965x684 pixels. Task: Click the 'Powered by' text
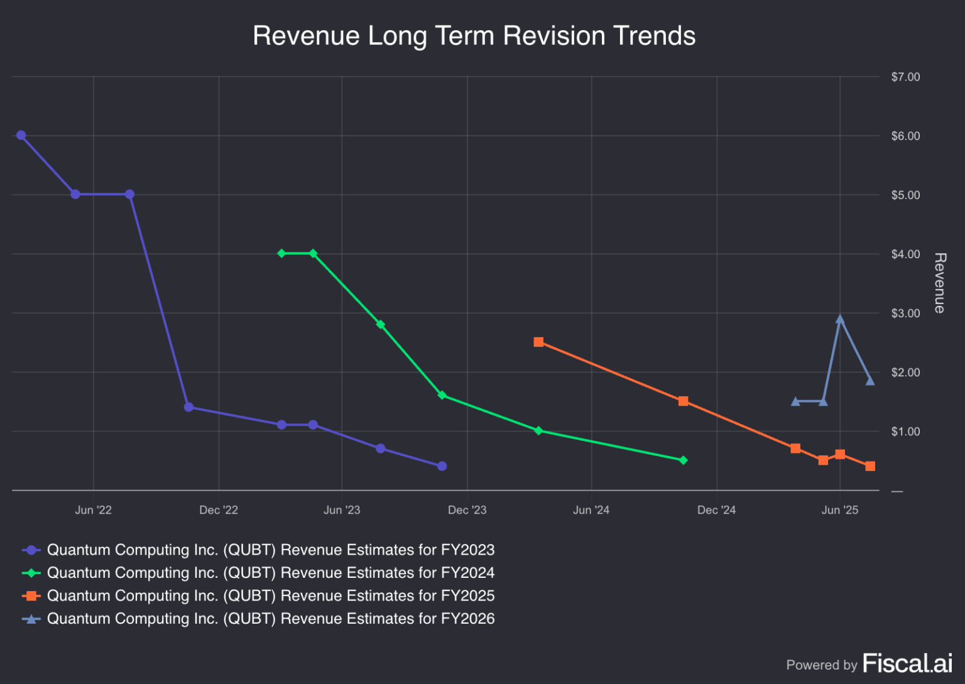(821, 665)
